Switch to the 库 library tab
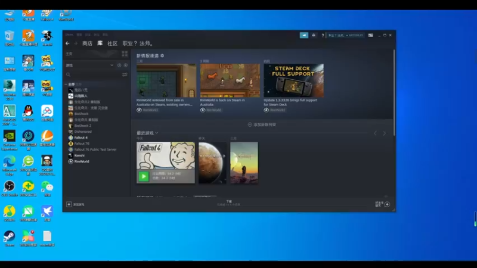Viewport: 477px width, 268px height. coord(100,43)
